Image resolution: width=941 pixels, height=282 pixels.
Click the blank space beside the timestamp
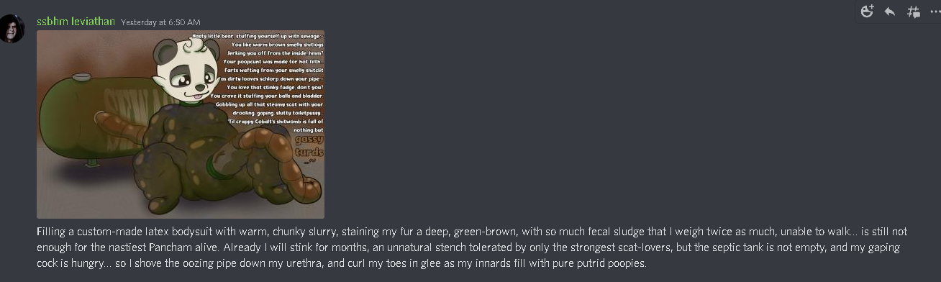[504, 22]
